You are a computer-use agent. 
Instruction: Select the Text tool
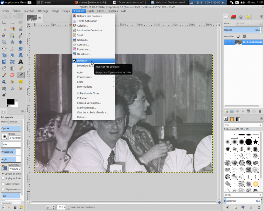[x=21, y=62]
